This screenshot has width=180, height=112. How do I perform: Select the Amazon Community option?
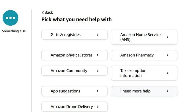click(69, 71)
